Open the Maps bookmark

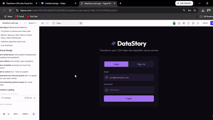click(8, 17)
